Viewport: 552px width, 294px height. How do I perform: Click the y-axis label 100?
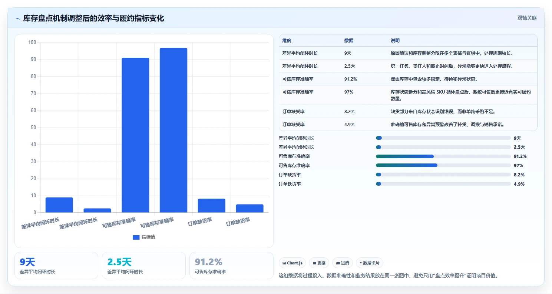click(x=32, y=43)
